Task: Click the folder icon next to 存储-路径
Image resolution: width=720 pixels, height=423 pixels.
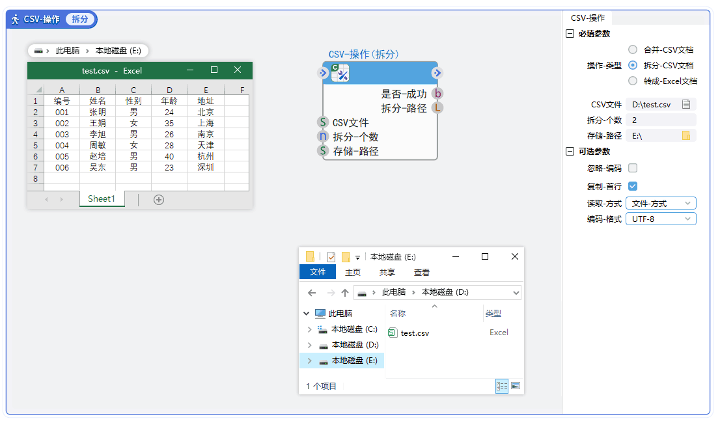Action: pyautogui.click(x=685, y=135)
